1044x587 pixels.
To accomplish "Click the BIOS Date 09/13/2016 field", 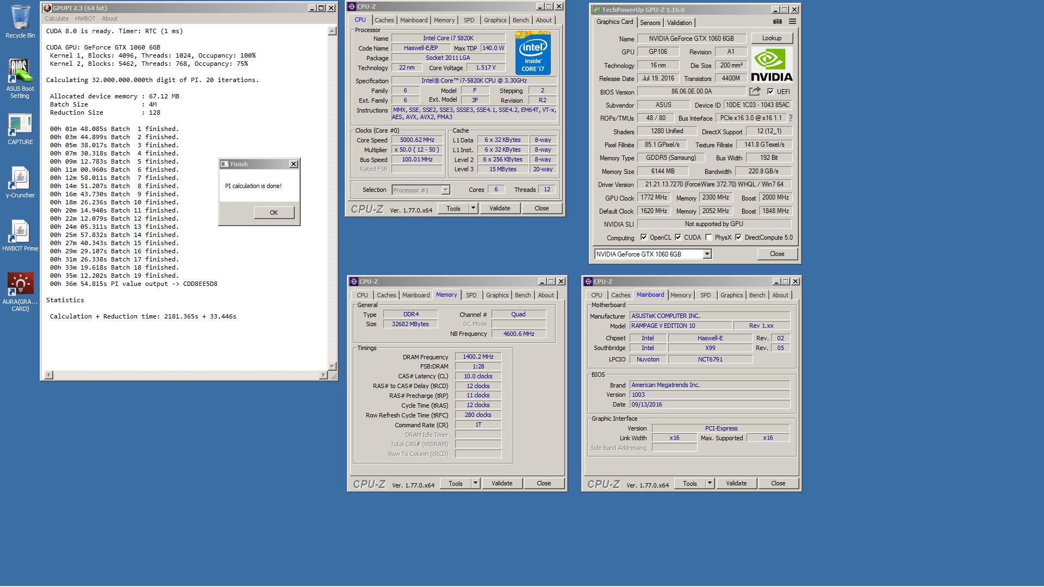I will pyautogui.click(x=710, y=404).
